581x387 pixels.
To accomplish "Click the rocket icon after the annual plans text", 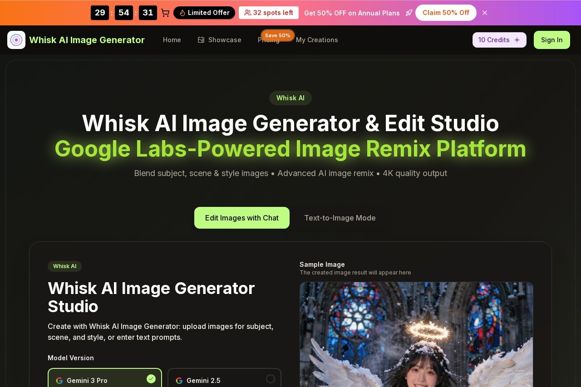I will point(409,13).
